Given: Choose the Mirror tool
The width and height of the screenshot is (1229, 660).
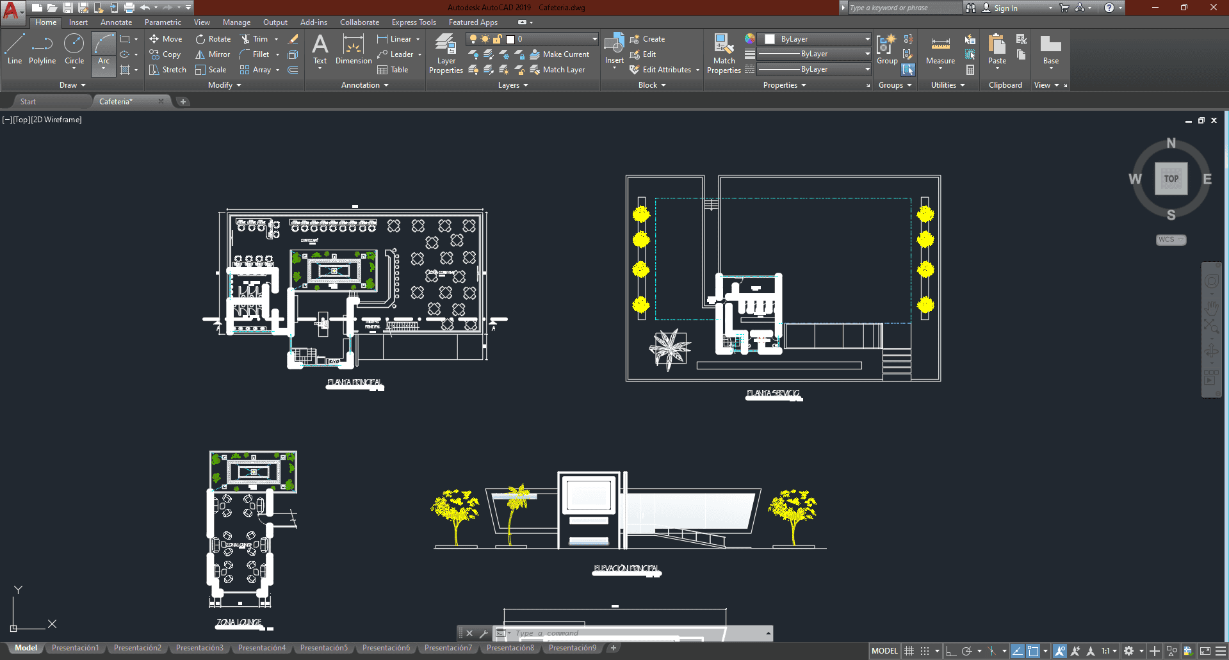Looking at the screenshot, I should coord(213,54).
